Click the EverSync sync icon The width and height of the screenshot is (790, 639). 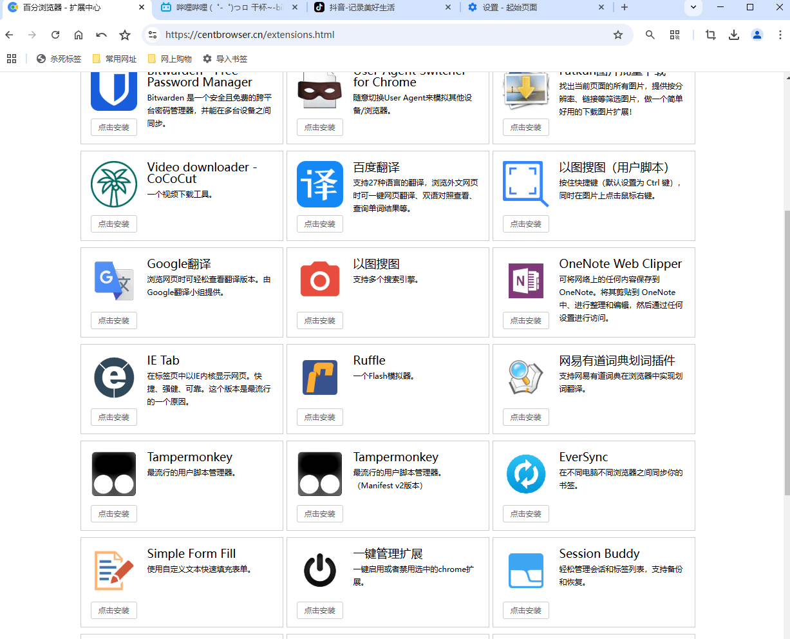coord(526,474)
